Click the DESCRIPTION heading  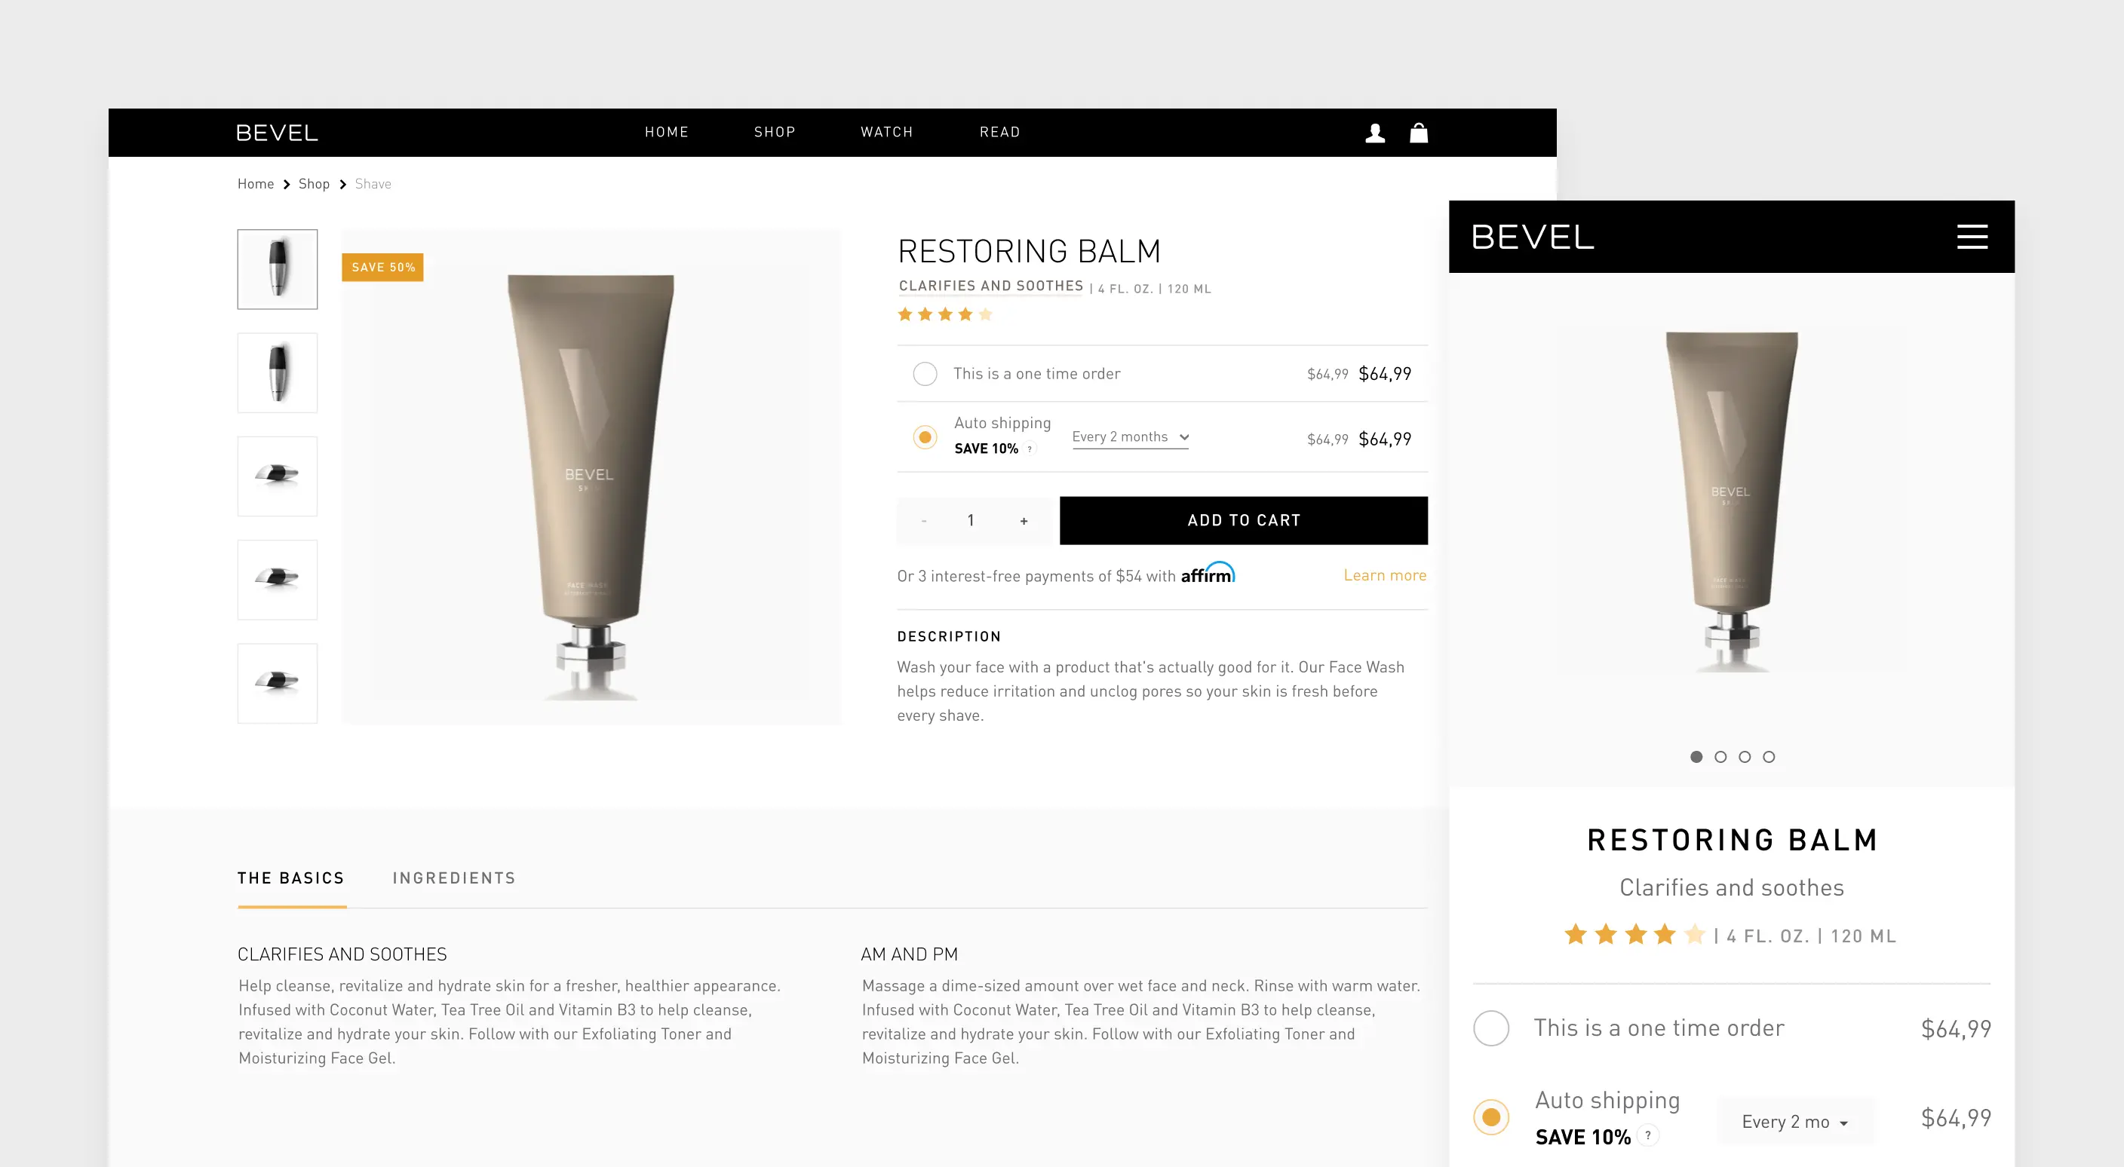point(949,636)
